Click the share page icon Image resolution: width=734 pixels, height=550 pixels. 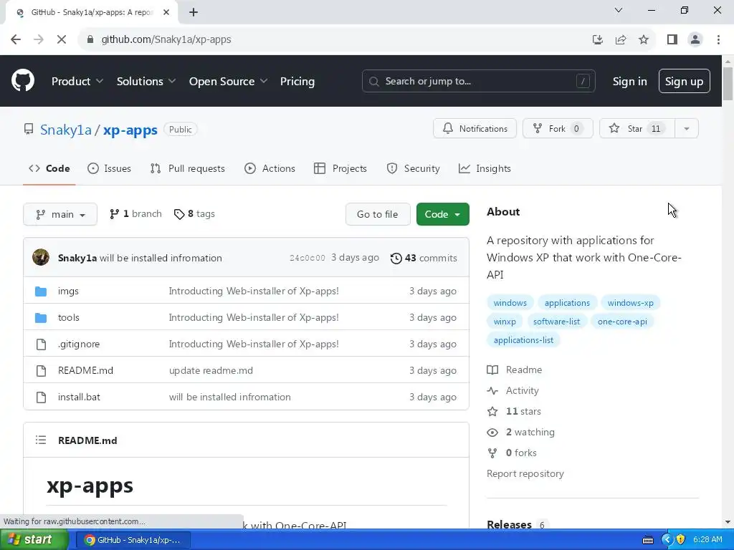tap(621, 40)
